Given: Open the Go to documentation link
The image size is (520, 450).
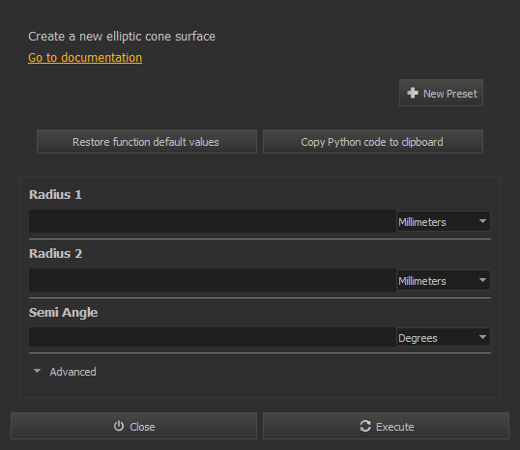Looking at the screenshot, I should [x=85, y=58].
